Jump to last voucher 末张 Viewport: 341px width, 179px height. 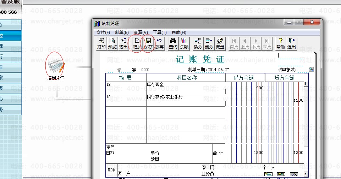point(267,43)
